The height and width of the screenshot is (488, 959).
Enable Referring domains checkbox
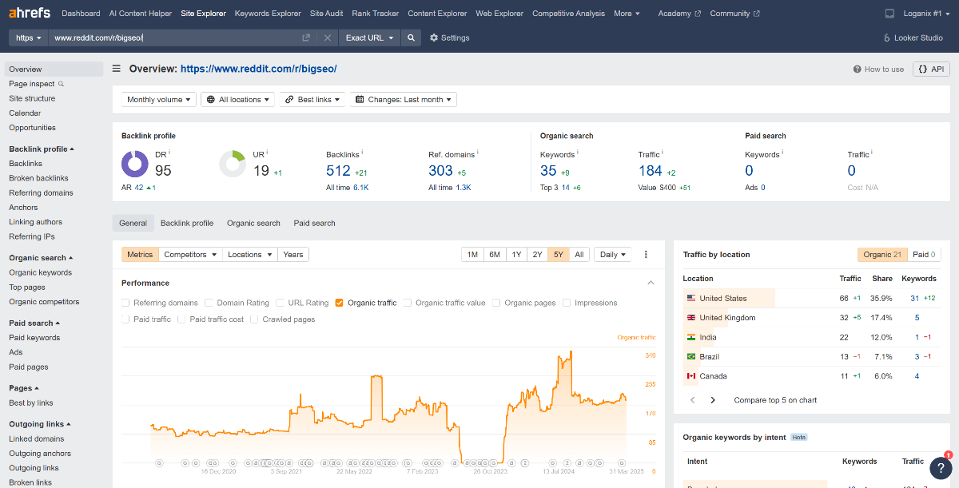tap(125, 303)
